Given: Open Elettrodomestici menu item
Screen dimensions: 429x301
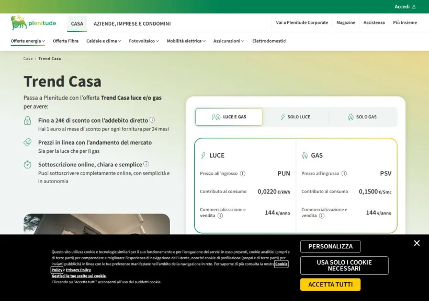Looking at the screenshot, I should tap(269, 41).
